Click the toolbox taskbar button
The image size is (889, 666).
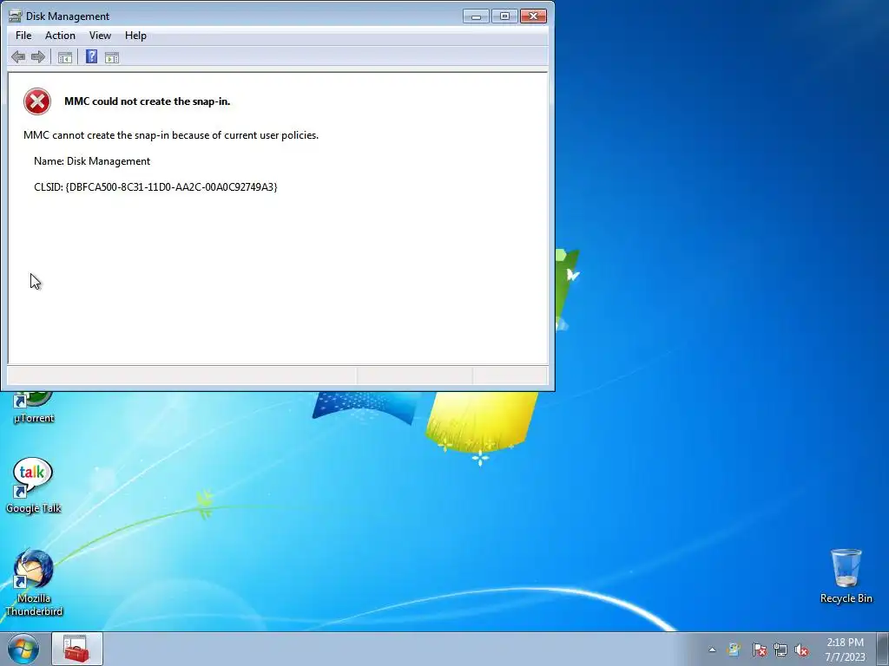pyautogui.click(x=77, y=649)
